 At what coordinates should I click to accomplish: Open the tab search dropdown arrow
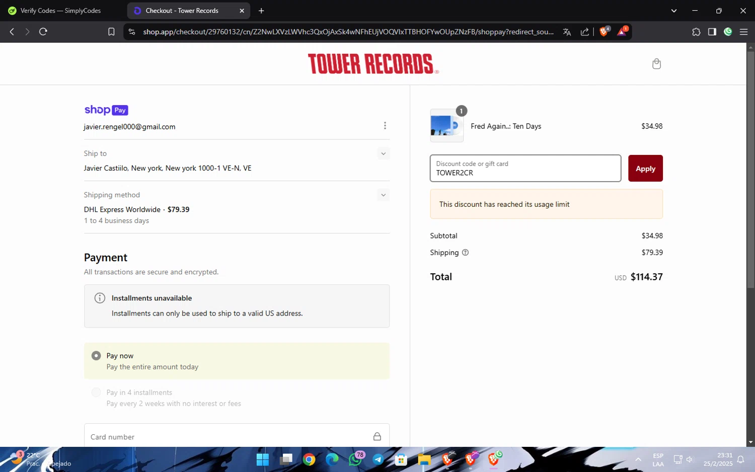click(674, 11)
